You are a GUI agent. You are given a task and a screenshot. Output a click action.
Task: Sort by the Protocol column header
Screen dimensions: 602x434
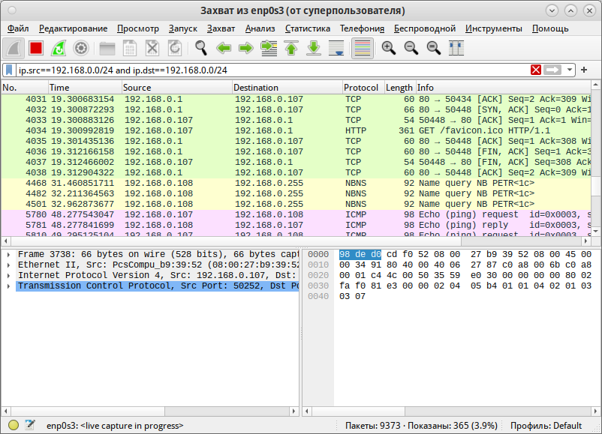click(363, 88)
